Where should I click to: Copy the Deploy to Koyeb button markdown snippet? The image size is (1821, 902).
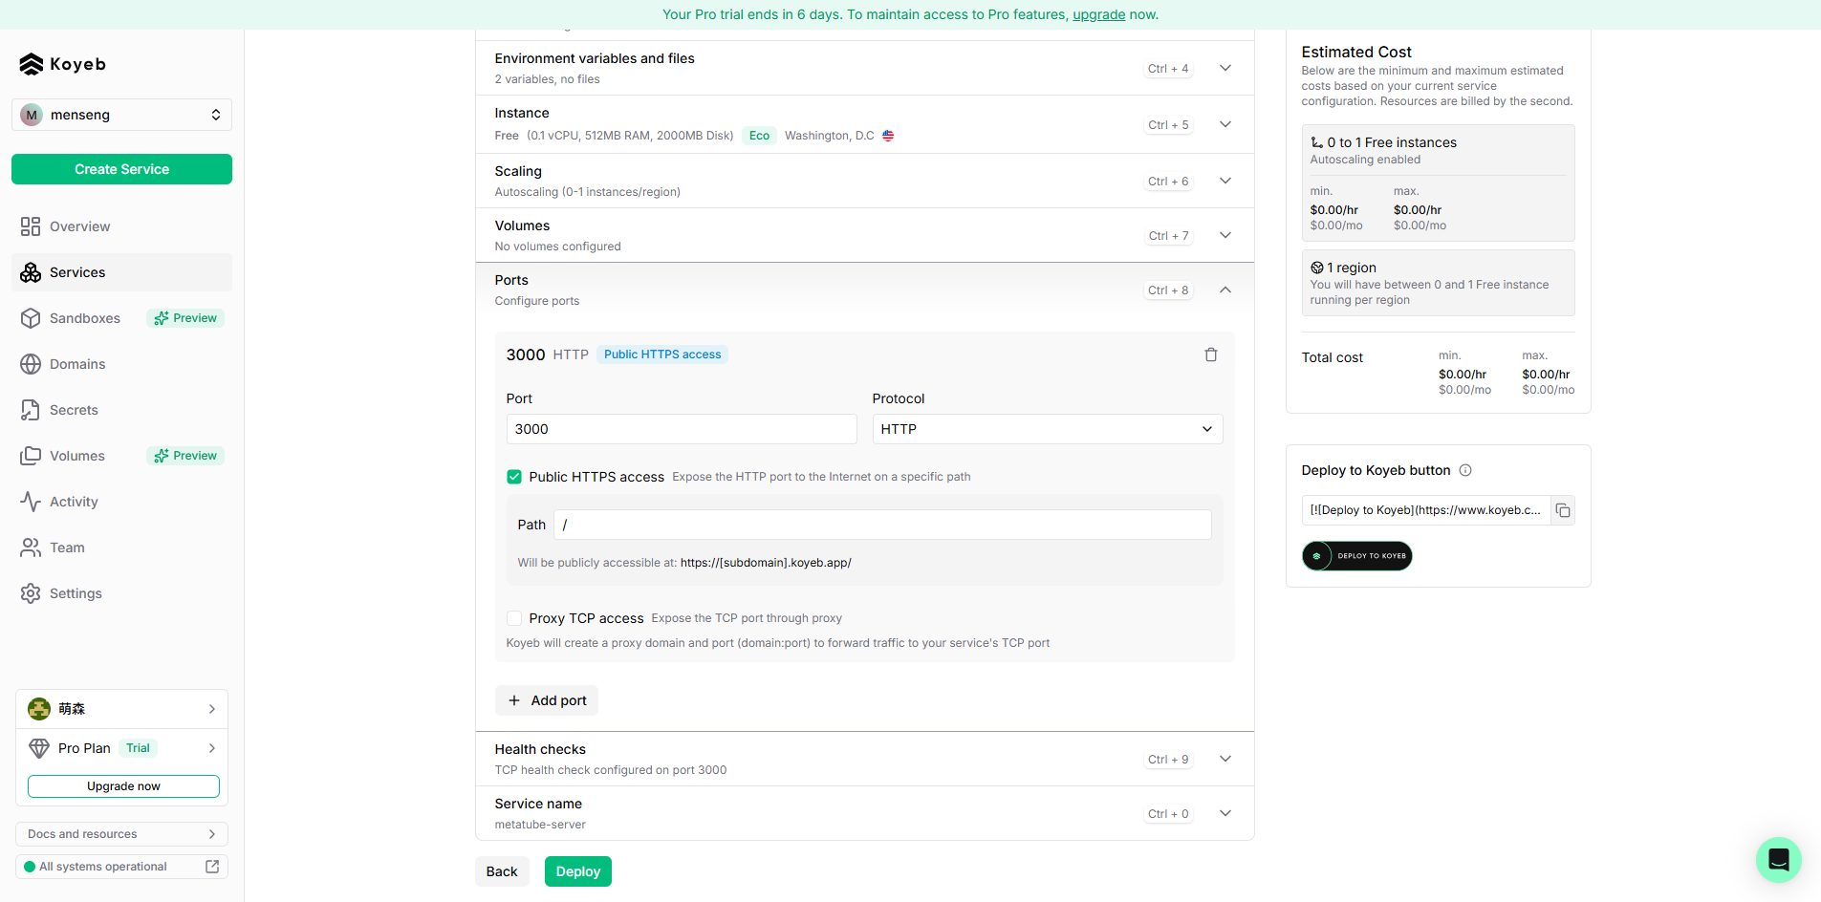[1563, 510]
